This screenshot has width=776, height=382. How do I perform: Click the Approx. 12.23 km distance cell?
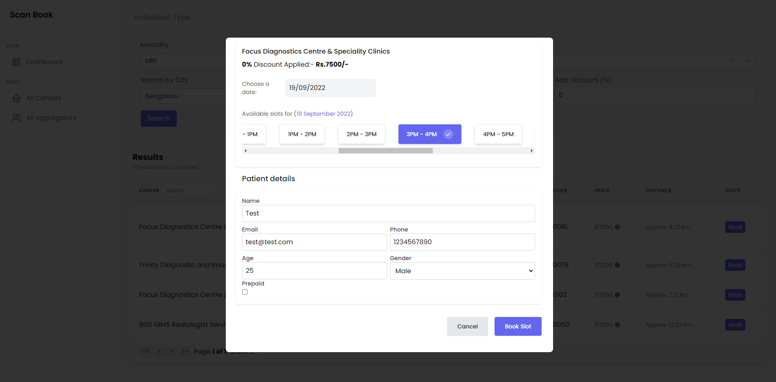coord(669,325)
